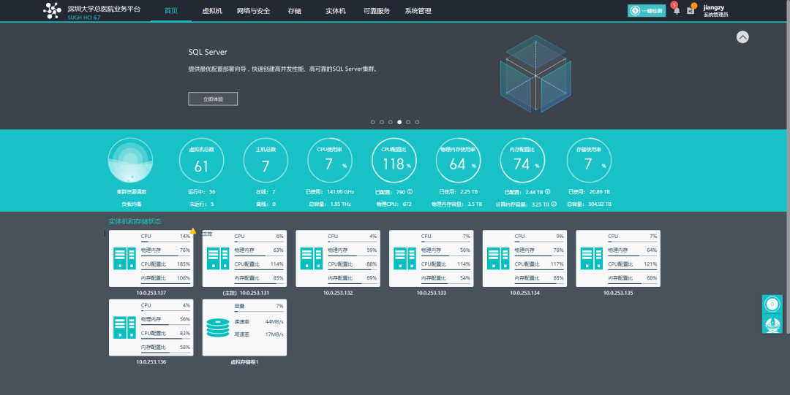This screenshot has width=790, height=395.
Task: Select the second carousel dot
Action: click(x=381, y=122)
